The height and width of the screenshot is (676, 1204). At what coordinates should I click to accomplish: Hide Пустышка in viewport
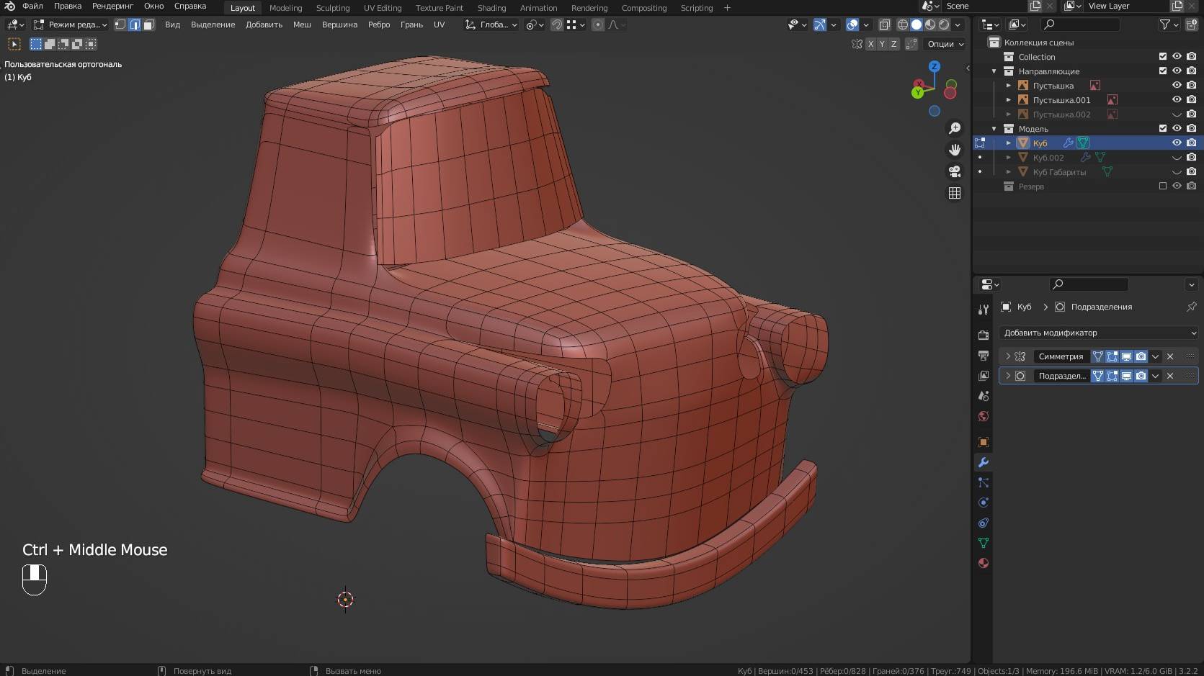tap(1177, 85)
